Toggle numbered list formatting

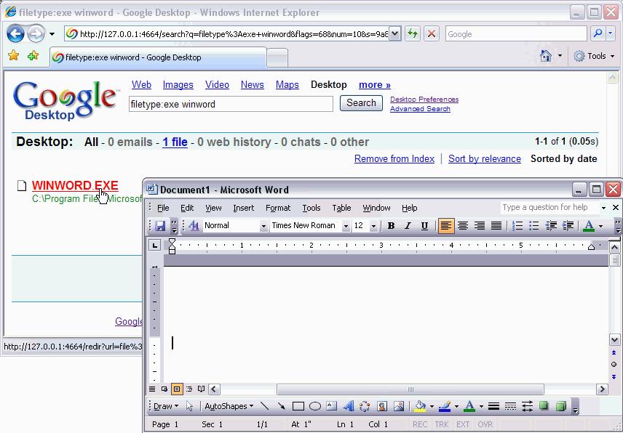coord(517,226)
